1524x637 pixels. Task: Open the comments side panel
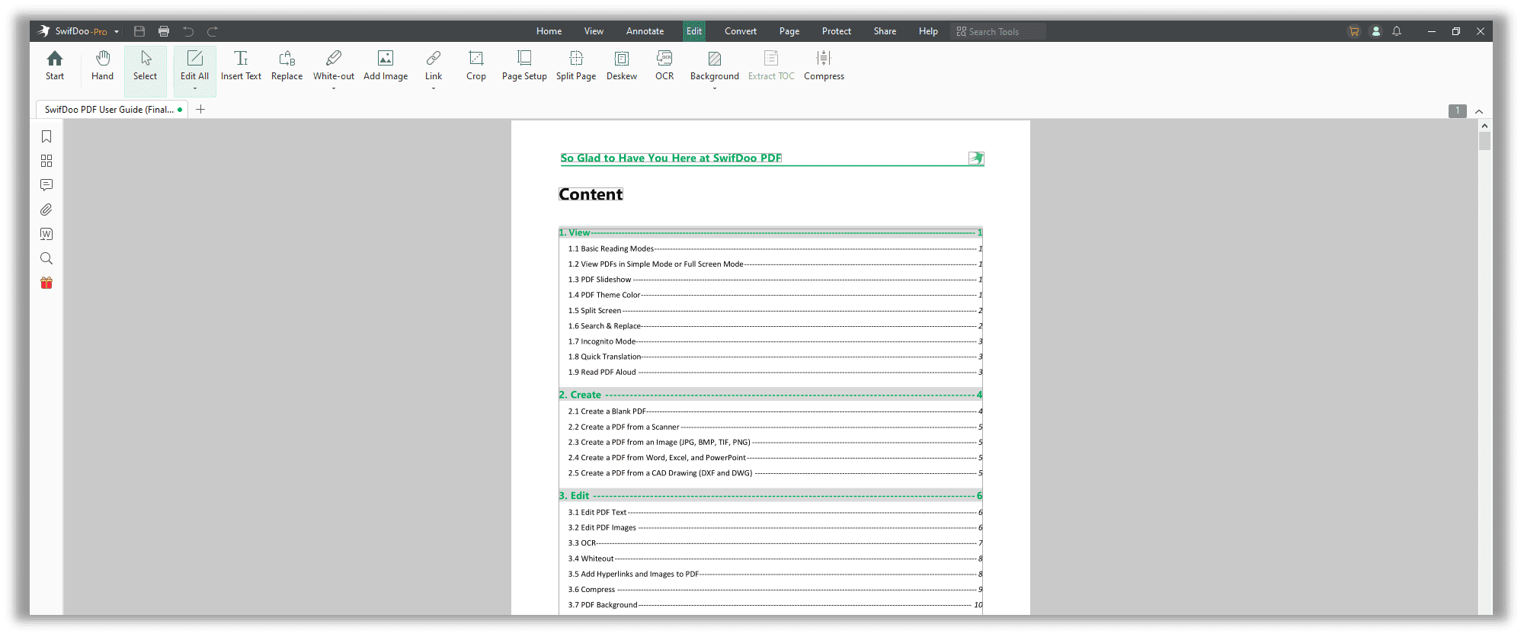[x=46, y=185]
